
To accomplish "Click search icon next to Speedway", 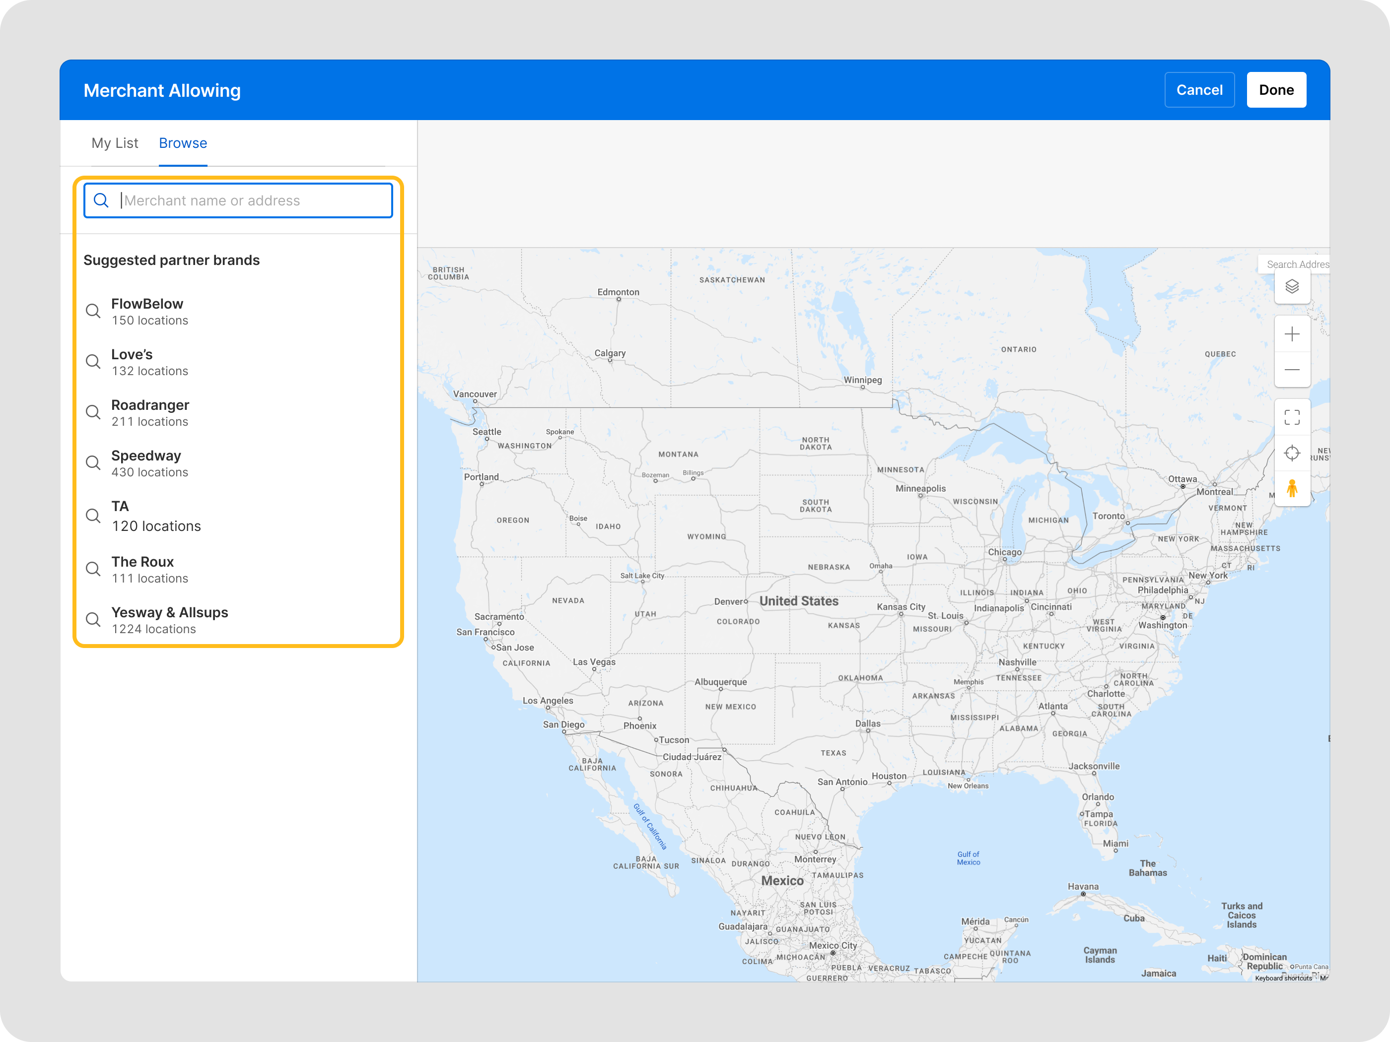I will 93,463.
